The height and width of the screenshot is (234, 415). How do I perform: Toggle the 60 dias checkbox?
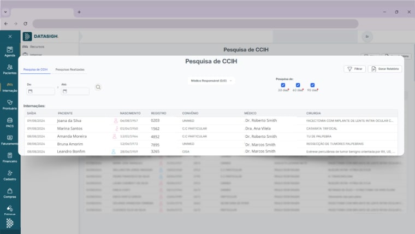click(298, 85)
